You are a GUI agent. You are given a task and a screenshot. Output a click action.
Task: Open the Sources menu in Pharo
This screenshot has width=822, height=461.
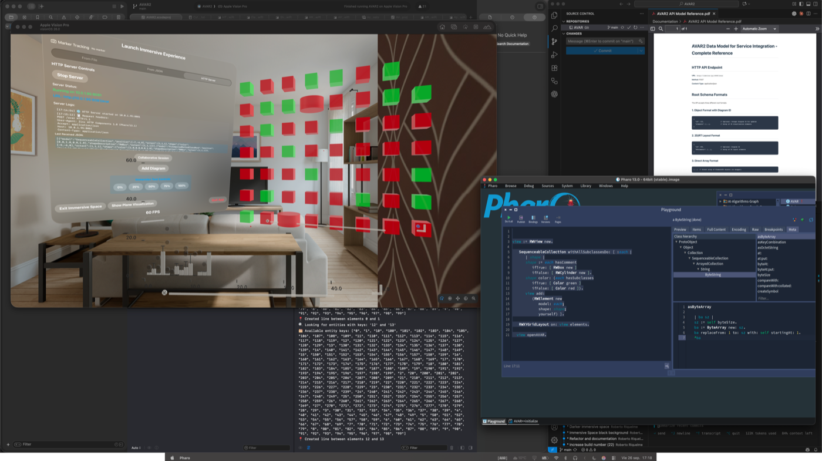coord(548,186)
